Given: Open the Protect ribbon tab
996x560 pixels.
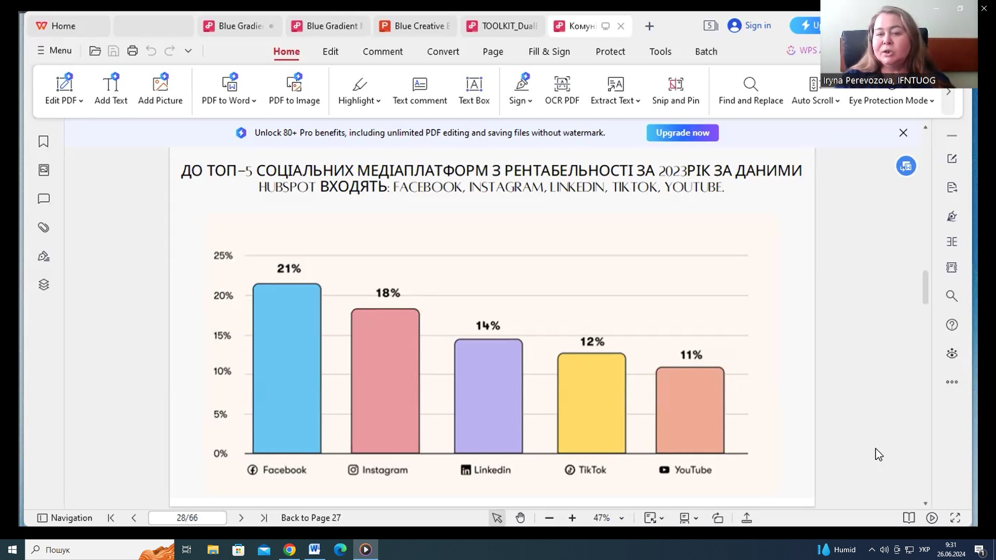Looking at the screenshot, I should click(610, 51).
